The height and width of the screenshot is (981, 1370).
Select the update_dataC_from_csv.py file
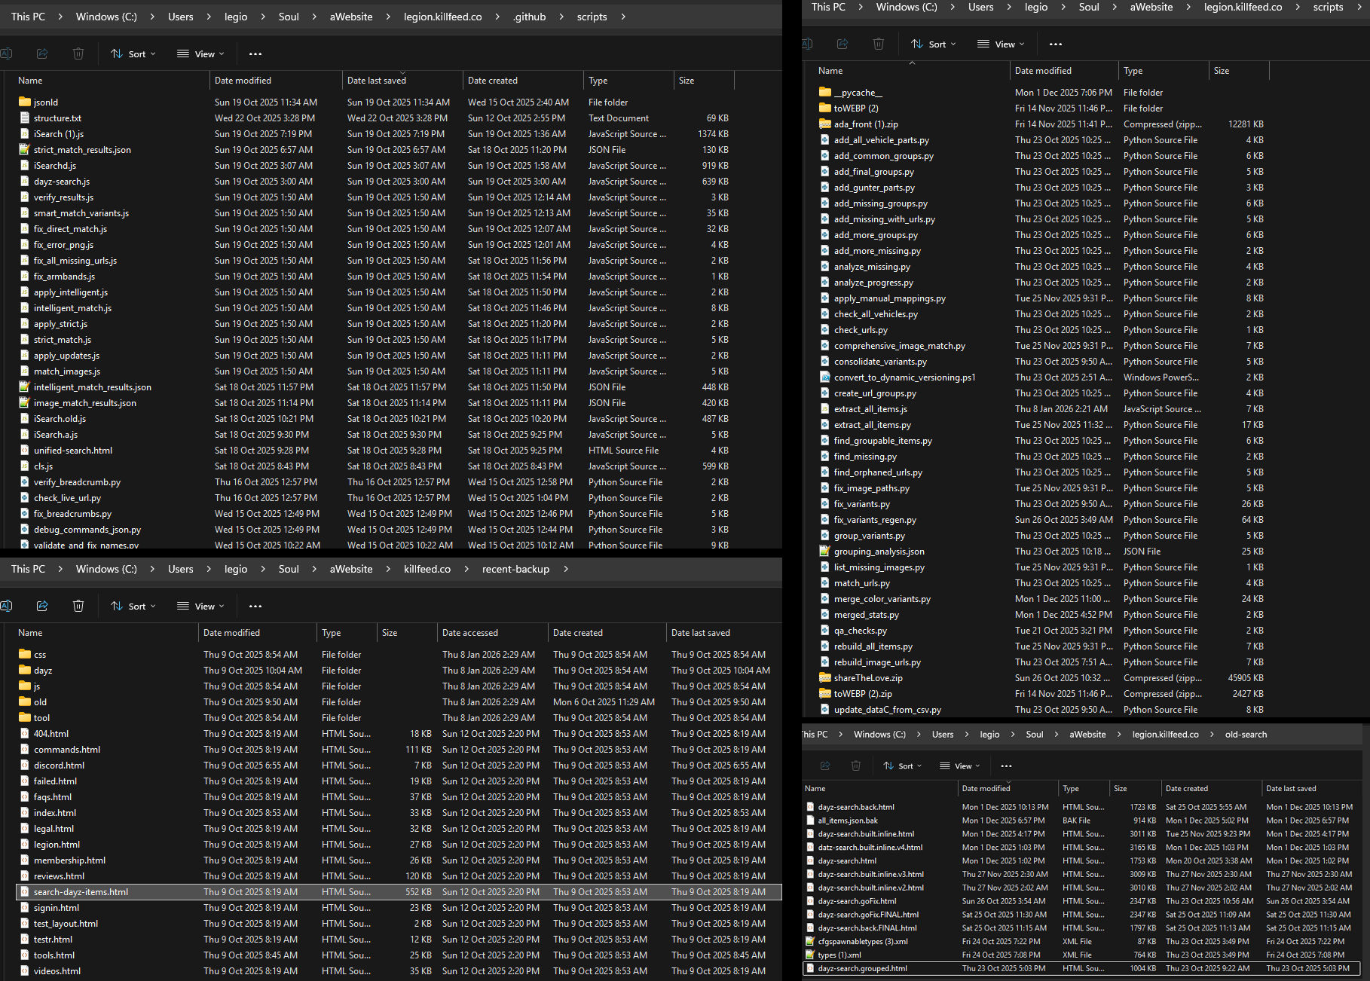pos(1041,710)
